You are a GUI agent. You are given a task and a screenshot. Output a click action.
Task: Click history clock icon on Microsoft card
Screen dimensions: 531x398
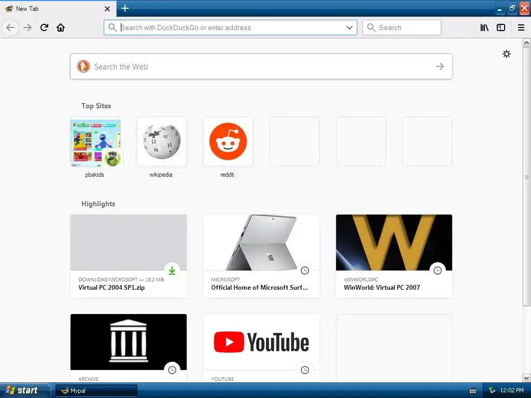pyautogui.click(x=305, y=271)
